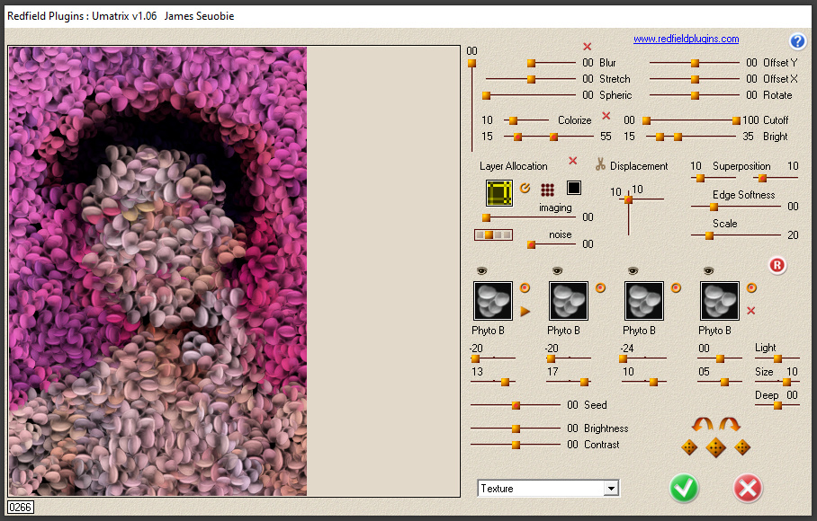Viewport: 817px width, 521px height.
Task: Click the red X next to Colorize
Action: point(606,116)
